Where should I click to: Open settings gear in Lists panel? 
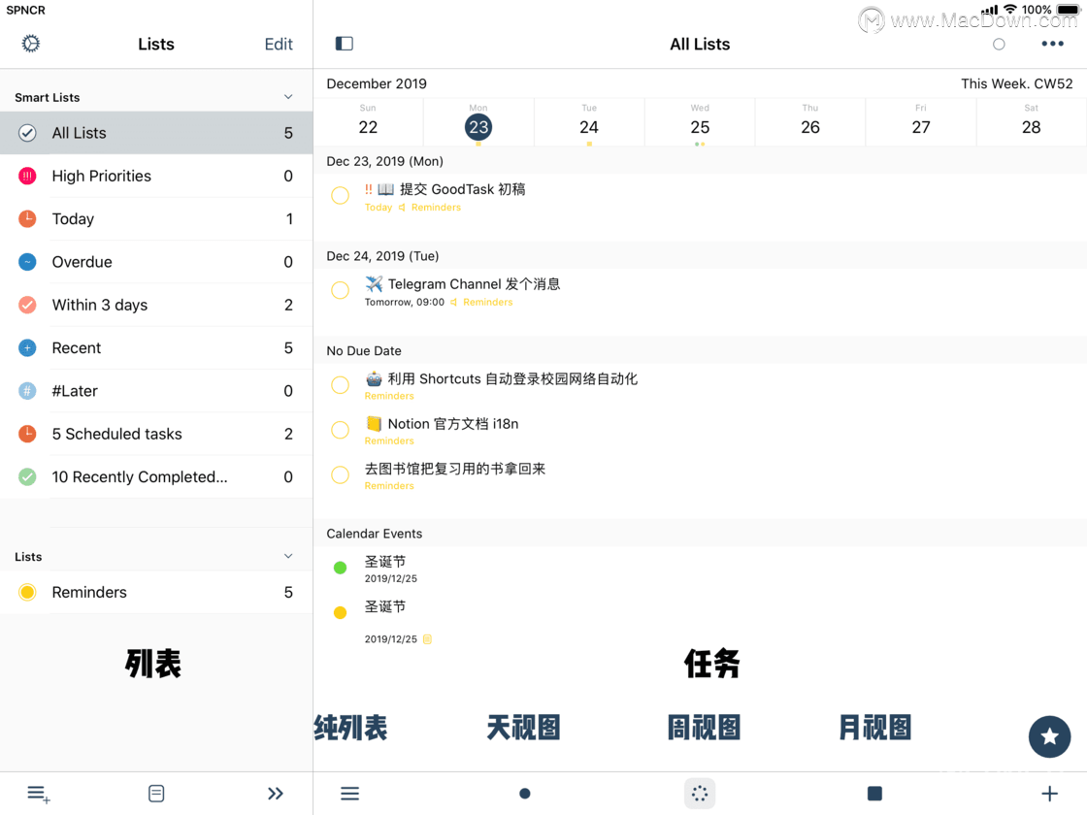click(x=30, y=44)
